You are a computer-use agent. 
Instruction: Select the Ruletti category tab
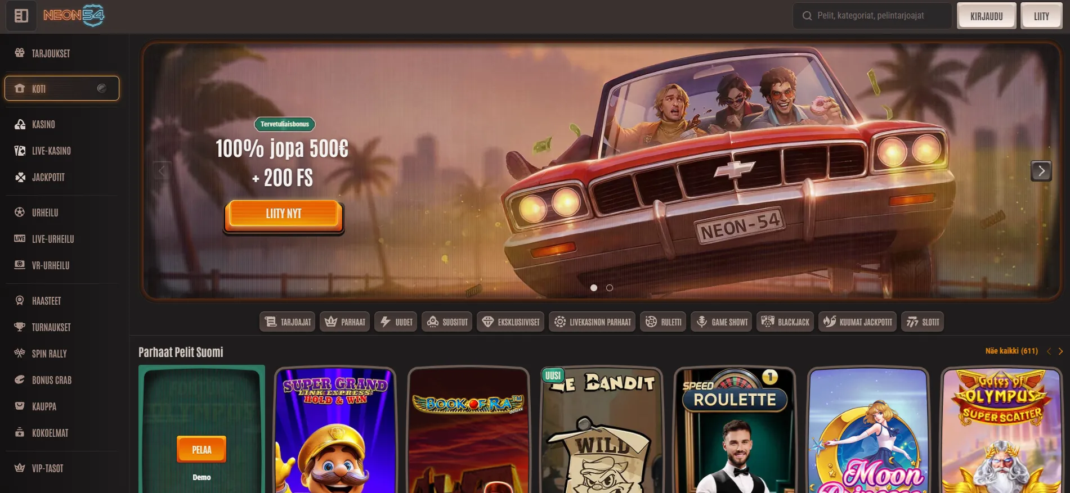pyautogui.click(x=662, y=322)
